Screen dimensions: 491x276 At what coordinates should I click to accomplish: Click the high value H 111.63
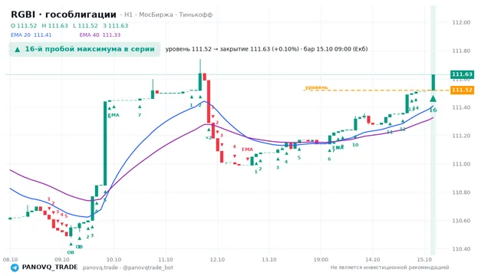[54, 25]
